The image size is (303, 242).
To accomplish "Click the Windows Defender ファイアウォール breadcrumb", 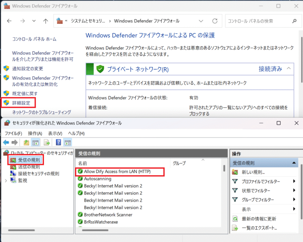I will pyautogui.click(x=147, y=21).
